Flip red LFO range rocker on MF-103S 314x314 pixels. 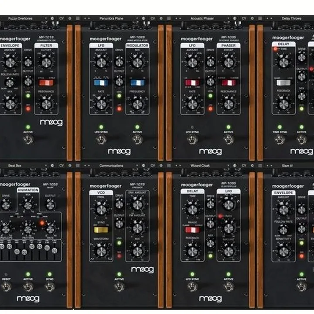coord(192,83)
